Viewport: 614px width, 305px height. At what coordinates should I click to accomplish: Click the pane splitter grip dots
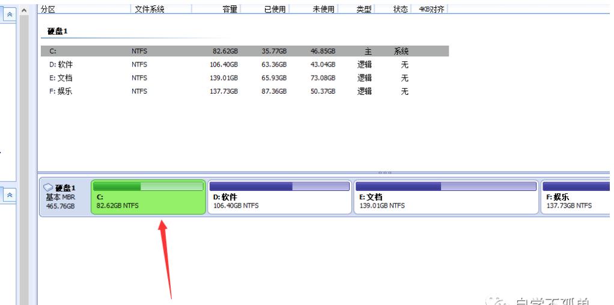pos(385,173)
